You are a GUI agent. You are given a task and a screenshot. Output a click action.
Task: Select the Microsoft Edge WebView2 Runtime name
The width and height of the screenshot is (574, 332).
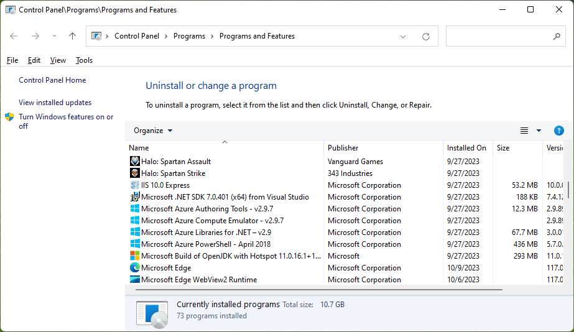[x=199, y=279]
